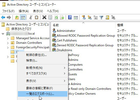The width and height of the screenshot is (140, 100).
Task: Click the Cut scissors icon
Action: coord(31,17)
